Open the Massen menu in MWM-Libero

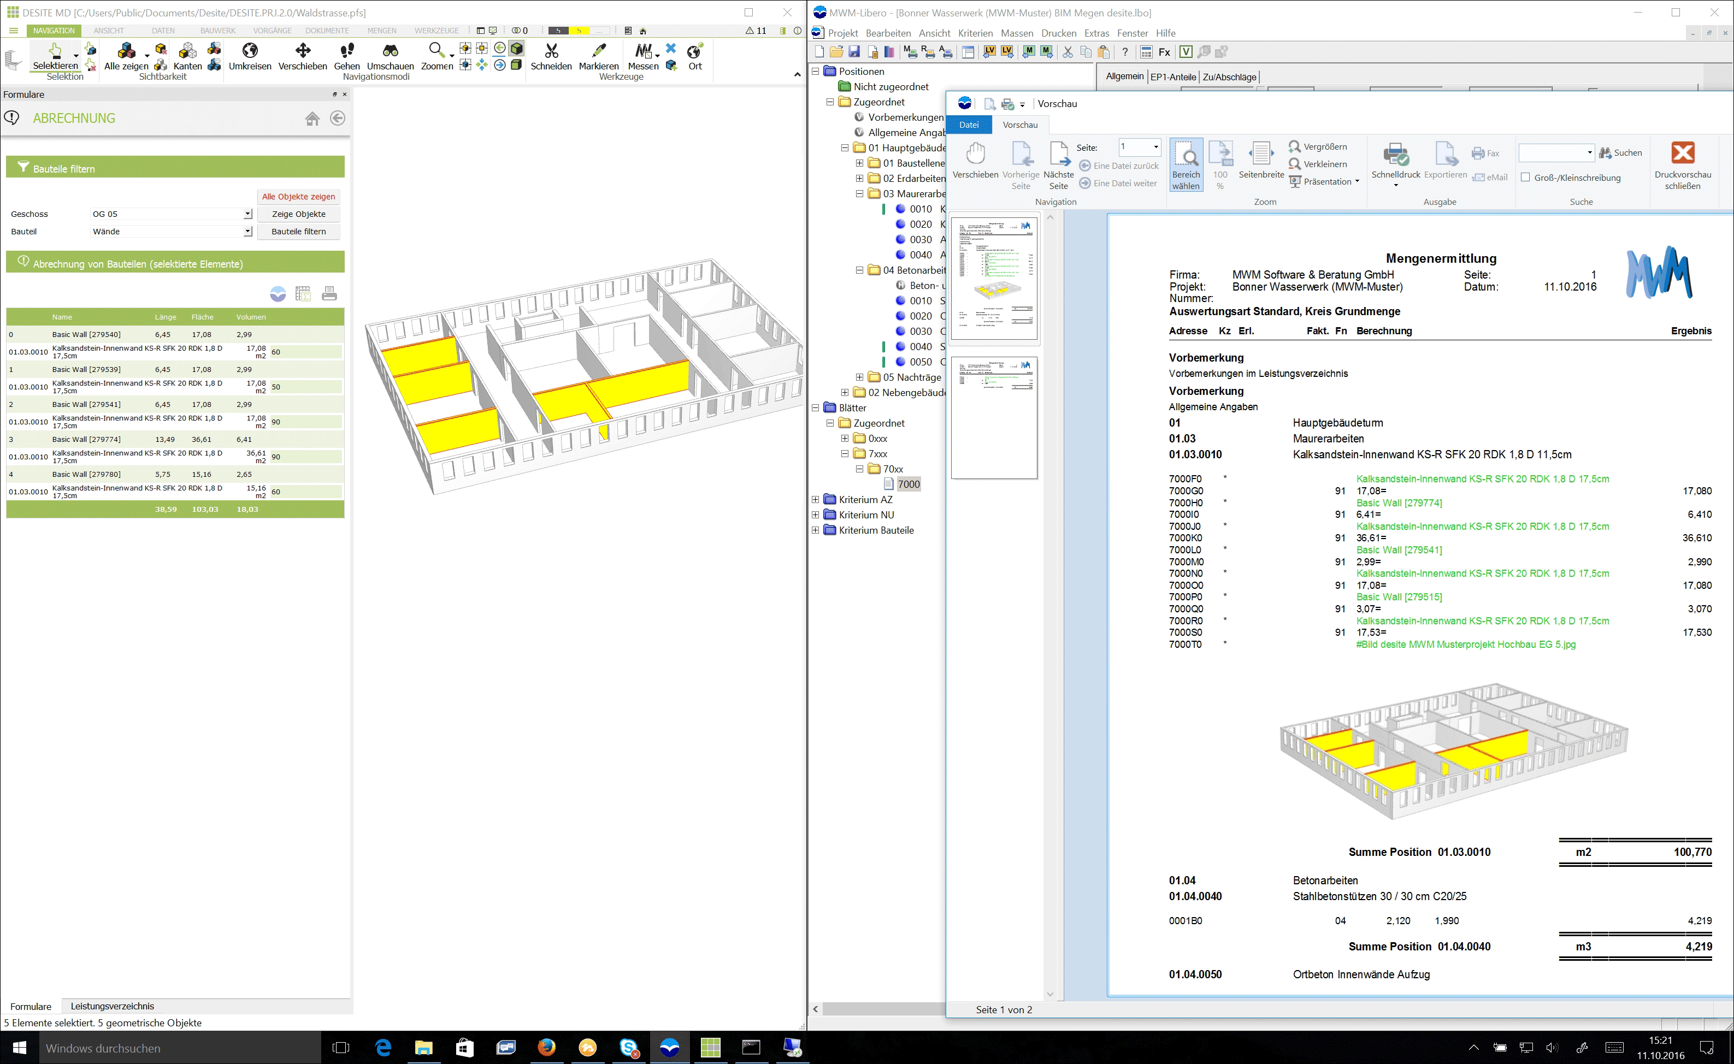pyautogui.click(x=1017, y=33)
